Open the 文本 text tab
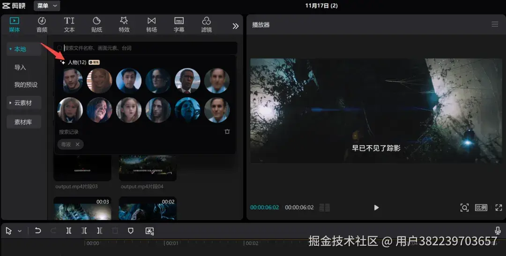506x256 pixels. pos(69,25)
